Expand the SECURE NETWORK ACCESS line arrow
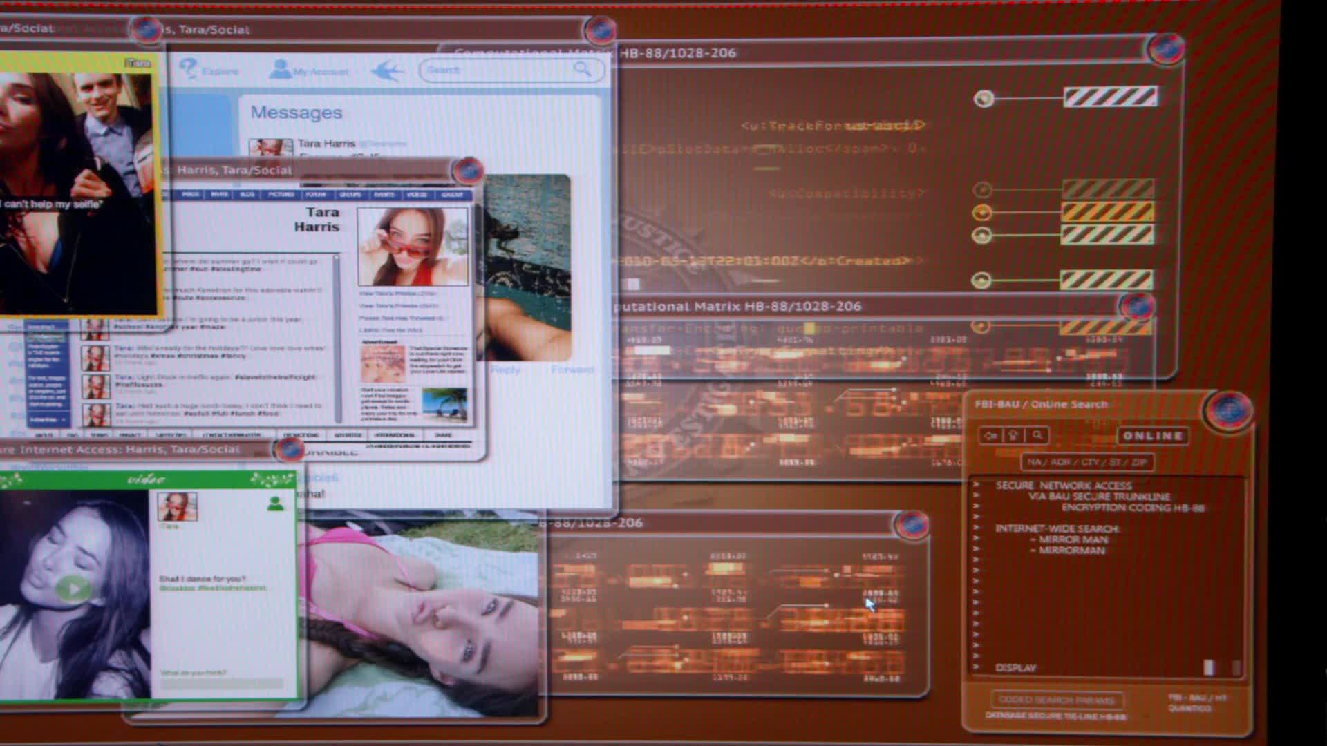1327x746 pixels. [977, 485]
